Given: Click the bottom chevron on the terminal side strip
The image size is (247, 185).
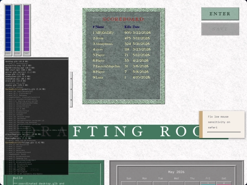Looking at the screenshot, I should tap(71, 100).
